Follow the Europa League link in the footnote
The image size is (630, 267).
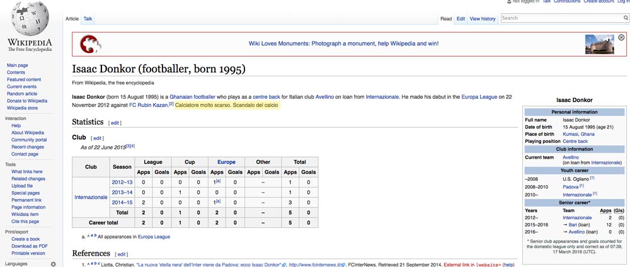coord(154,237)
